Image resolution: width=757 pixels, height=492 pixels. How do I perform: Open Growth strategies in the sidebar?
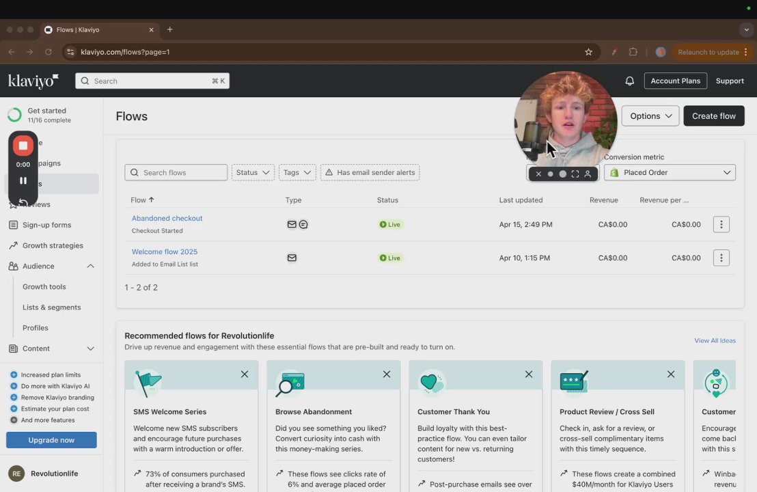(x=53, y=245)
